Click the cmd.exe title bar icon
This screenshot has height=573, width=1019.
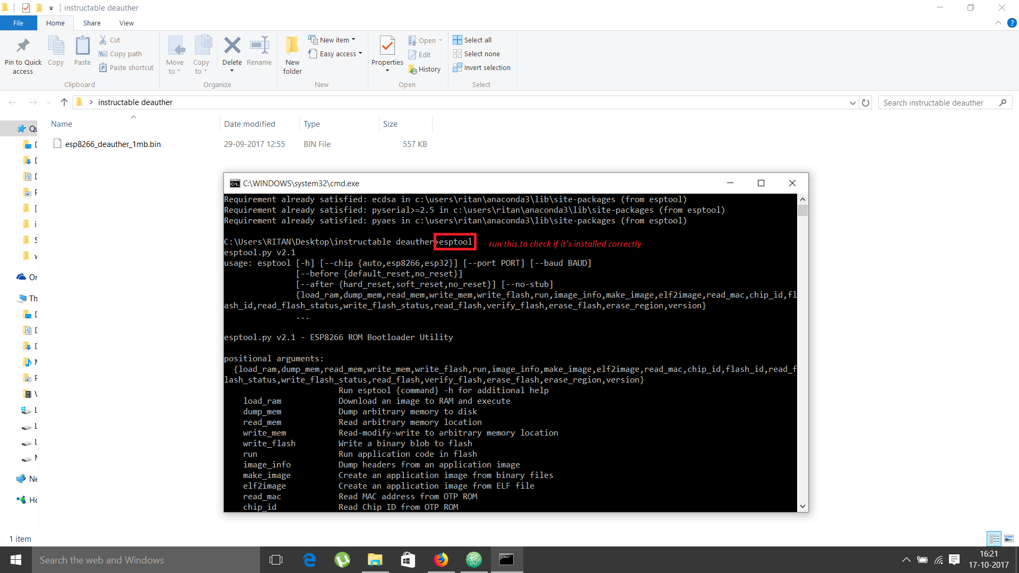point(235,183)
